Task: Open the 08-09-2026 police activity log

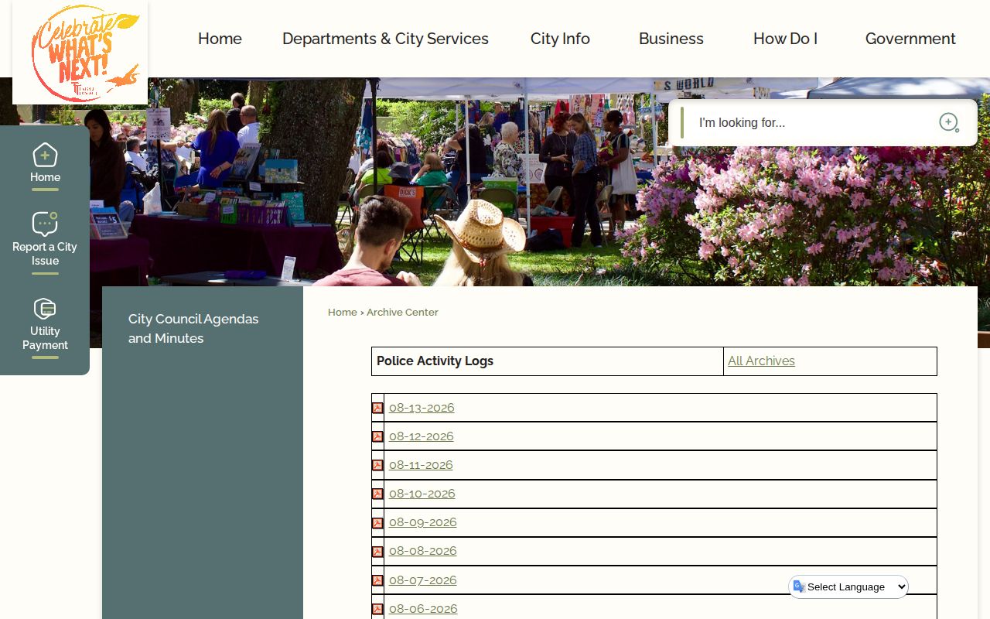Action: [423, 522]
